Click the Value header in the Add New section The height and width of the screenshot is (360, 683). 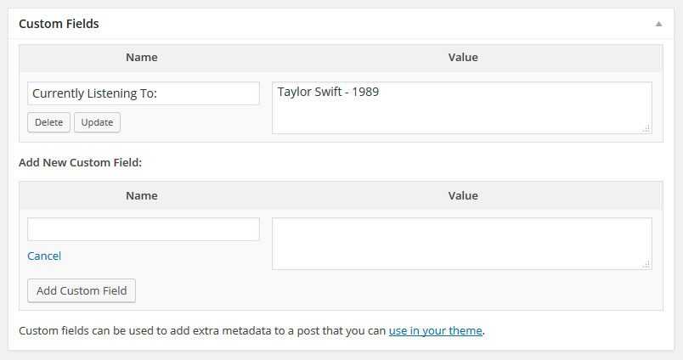pos(463,195)
